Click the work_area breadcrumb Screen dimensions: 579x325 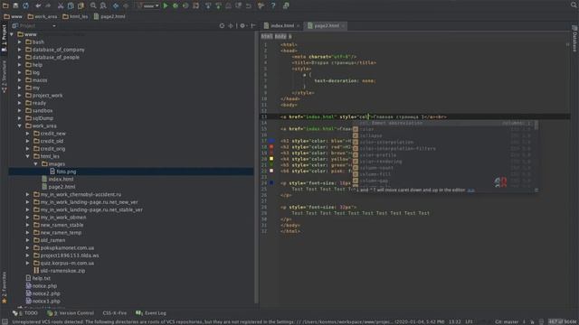click(x=43, y=16)
